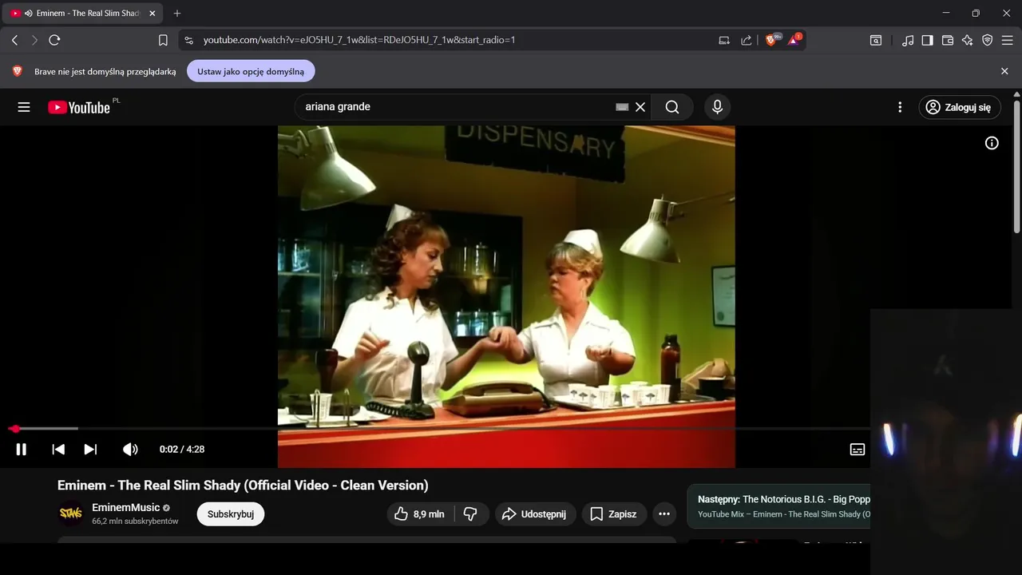The image size is (1022, 575).
Task: Go back in browser history
Action: click(15, 40)
